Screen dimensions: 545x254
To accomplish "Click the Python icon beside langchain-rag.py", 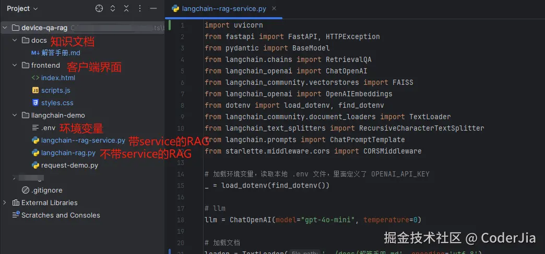I will (35, 153).
